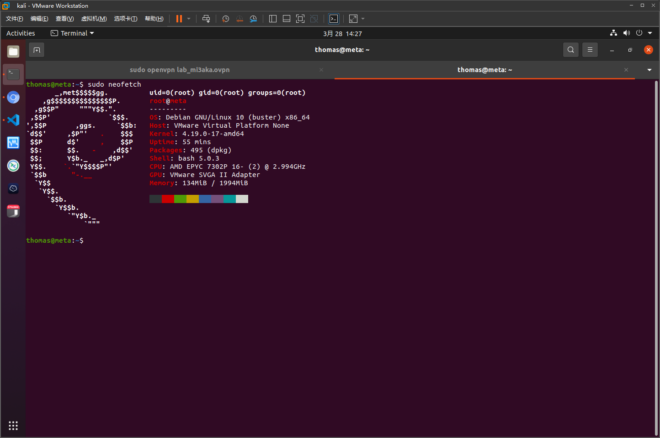
Task: Pause the virtual machine with the orange button
Action: pos(179,19)
